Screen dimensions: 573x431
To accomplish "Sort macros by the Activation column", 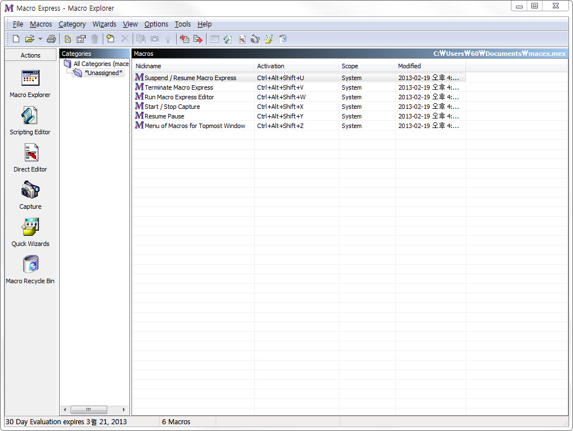I will pyautogui.click(x=296, y=66).
